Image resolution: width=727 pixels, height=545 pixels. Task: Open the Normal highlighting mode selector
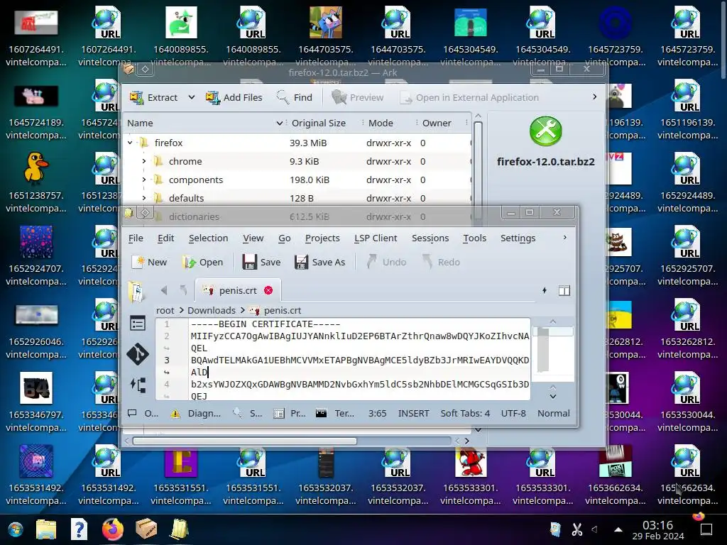(x=554, y=414)
